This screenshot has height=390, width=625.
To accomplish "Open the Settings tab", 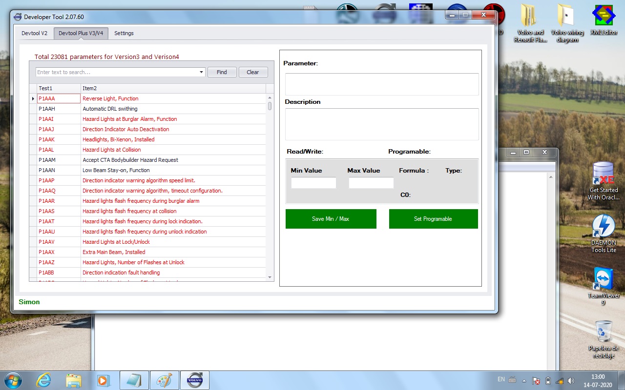I will point(124,33).
